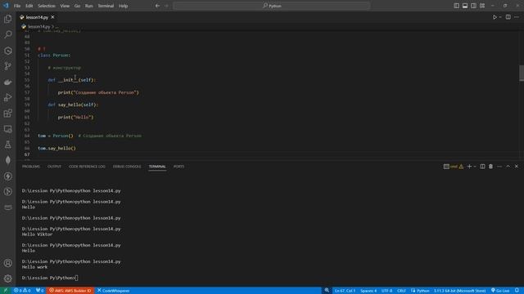Open the Go menu

[77, 6]
